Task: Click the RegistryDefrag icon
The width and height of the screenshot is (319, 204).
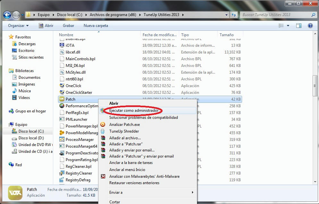Action: coord(62,180)
